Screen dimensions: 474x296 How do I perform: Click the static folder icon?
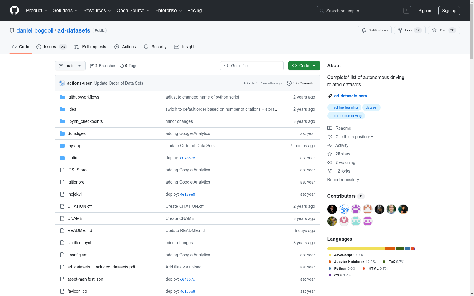coord(62,158)
